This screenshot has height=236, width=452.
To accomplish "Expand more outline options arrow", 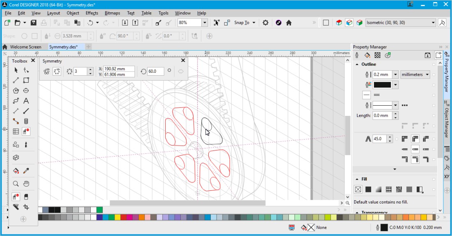I will tap(394, 169).
